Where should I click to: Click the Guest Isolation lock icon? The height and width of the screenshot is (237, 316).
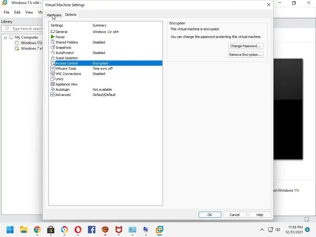click(x=52, y=58)
